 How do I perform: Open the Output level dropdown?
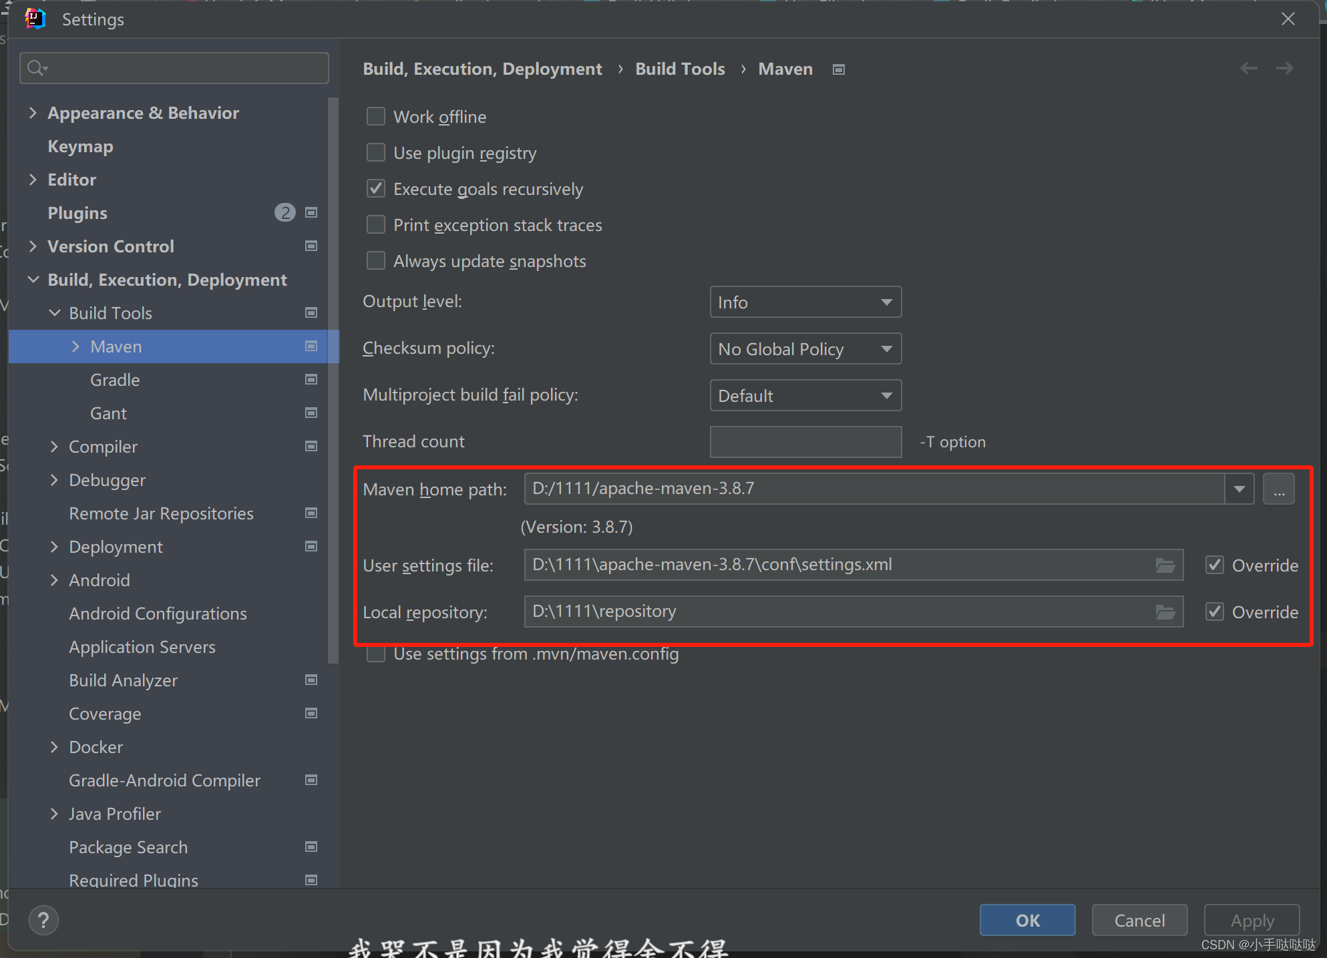[x=805, y=302]
